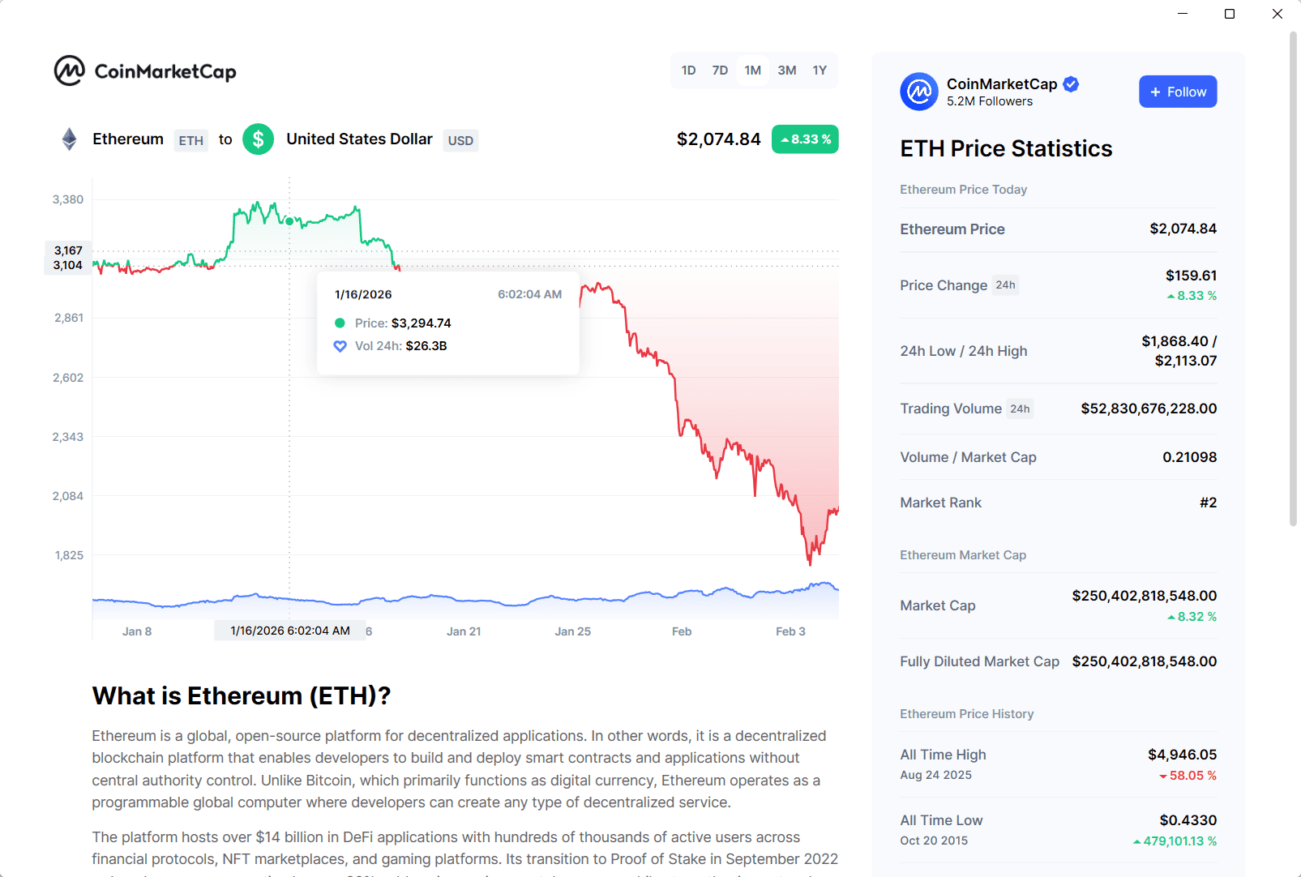Click the Vol 24h heart icon
This screenshot has width=1301, height=877.
click(340, 346)
